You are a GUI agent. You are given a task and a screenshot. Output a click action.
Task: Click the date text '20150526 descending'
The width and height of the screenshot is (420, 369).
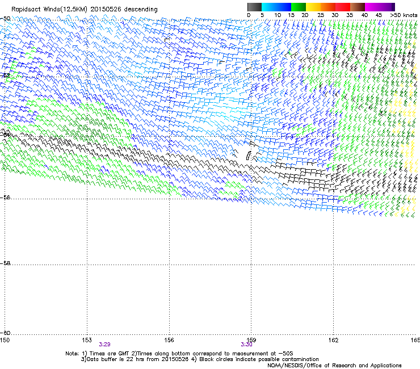(x=124, y=9)
